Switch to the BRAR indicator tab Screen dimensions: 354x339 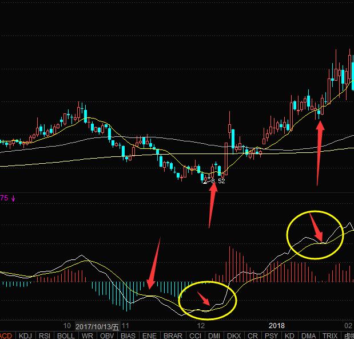click(173, 336)
